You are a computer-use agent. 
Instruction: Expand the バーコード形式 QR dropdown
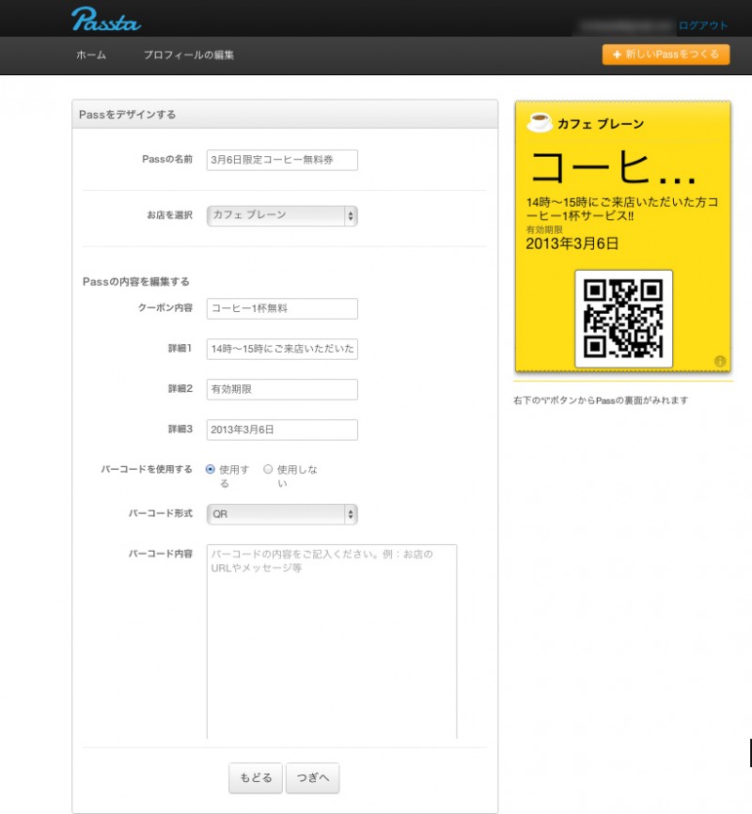281,514
